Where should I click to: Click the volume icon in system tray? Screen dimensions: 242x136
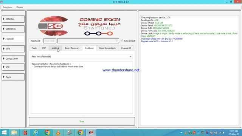tap(223, 133)
